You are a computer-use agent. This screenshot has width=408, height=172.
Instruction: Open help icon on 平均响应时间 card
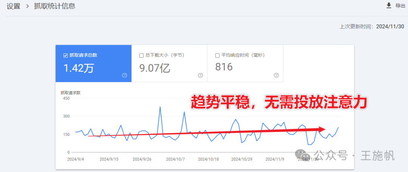pos(276,75)
